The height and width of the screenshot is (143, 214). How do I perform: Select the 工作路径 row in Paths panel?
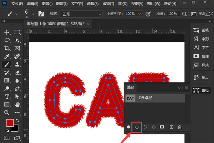point(155,98)
